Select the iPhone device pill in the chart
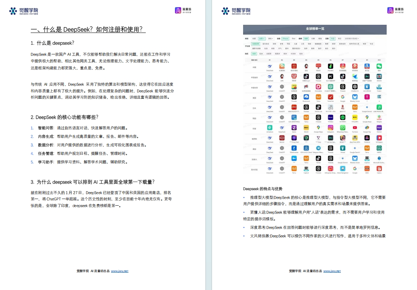 (285, 38)
